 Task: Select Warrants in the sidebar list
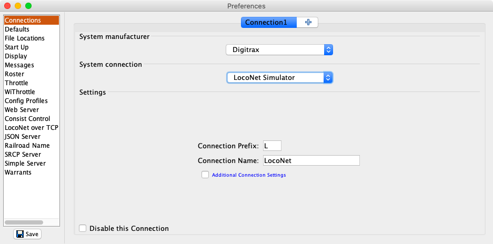(x=18, y=172)
